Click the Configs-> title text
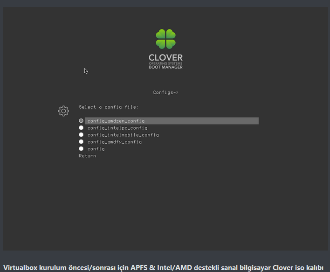The image size is (330, 272). (165, 92)
